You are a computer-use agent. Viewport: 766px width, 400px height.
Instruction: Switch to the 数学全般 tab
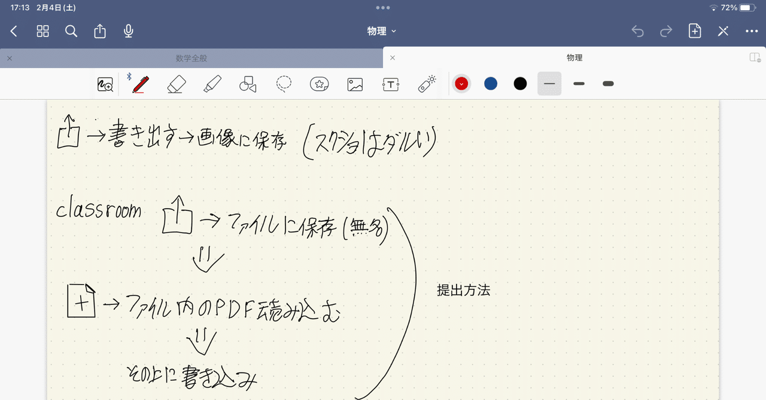point(191,57)
